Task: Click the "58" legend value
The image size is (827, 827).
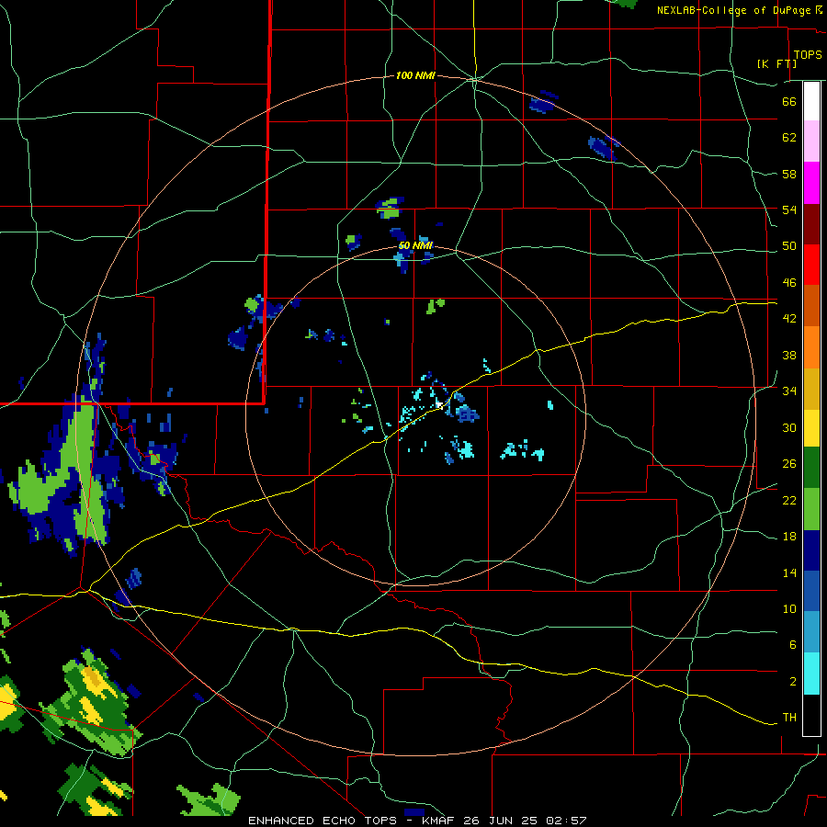Action: [789, 174]
